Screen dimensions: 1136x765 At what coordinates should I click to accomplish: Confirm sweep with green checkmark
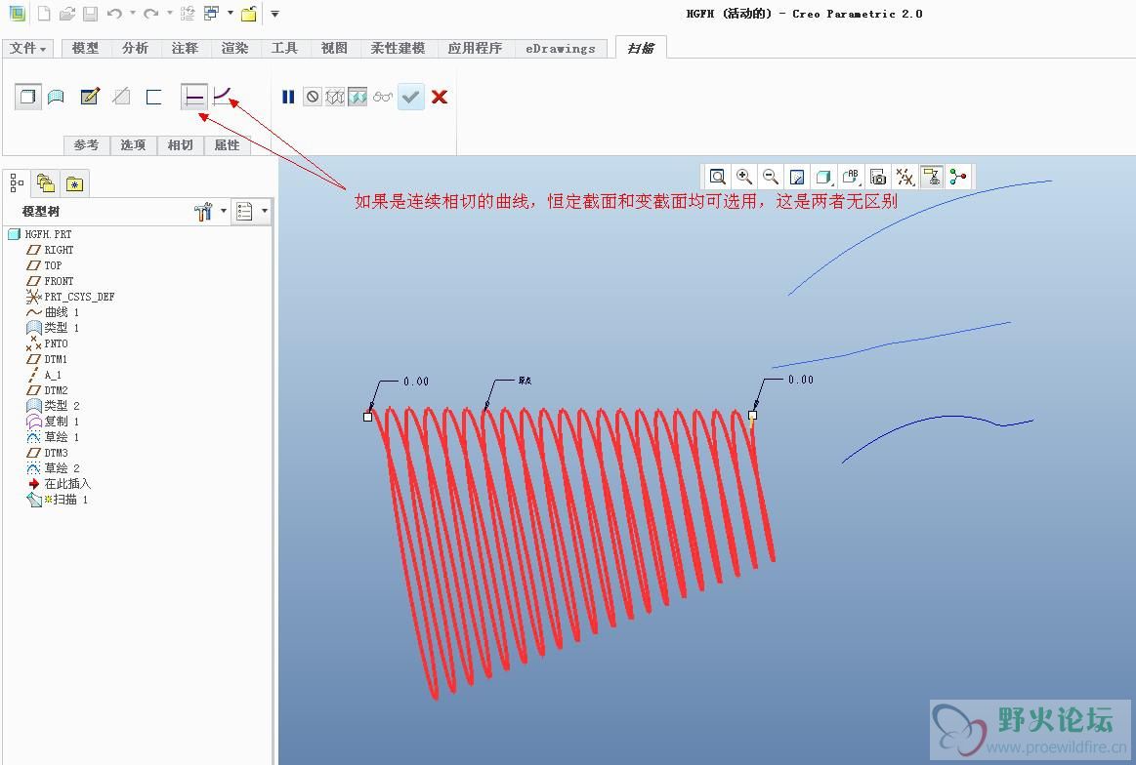pos(411,97)
